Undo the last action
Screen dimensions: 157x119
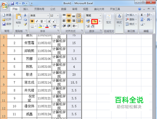17,3
